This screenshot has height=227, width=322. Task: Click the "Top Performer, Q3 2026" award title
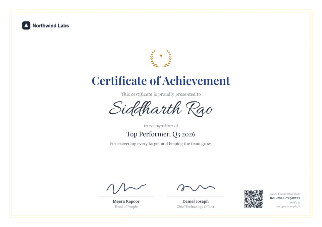click(x=161, y=134)
